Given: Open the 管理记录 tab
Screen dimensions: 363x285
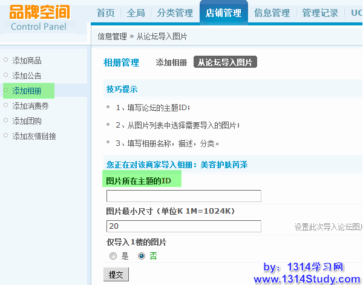Looking at the screenshot, I should [x=320, y=13].
